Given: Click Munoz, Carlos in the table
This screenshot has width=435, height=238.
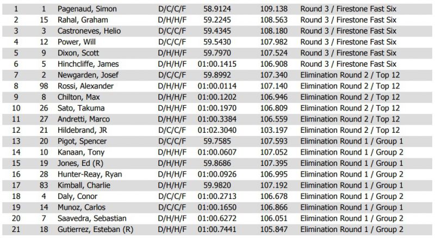Looking at the screenshot, I should point(82,207).
